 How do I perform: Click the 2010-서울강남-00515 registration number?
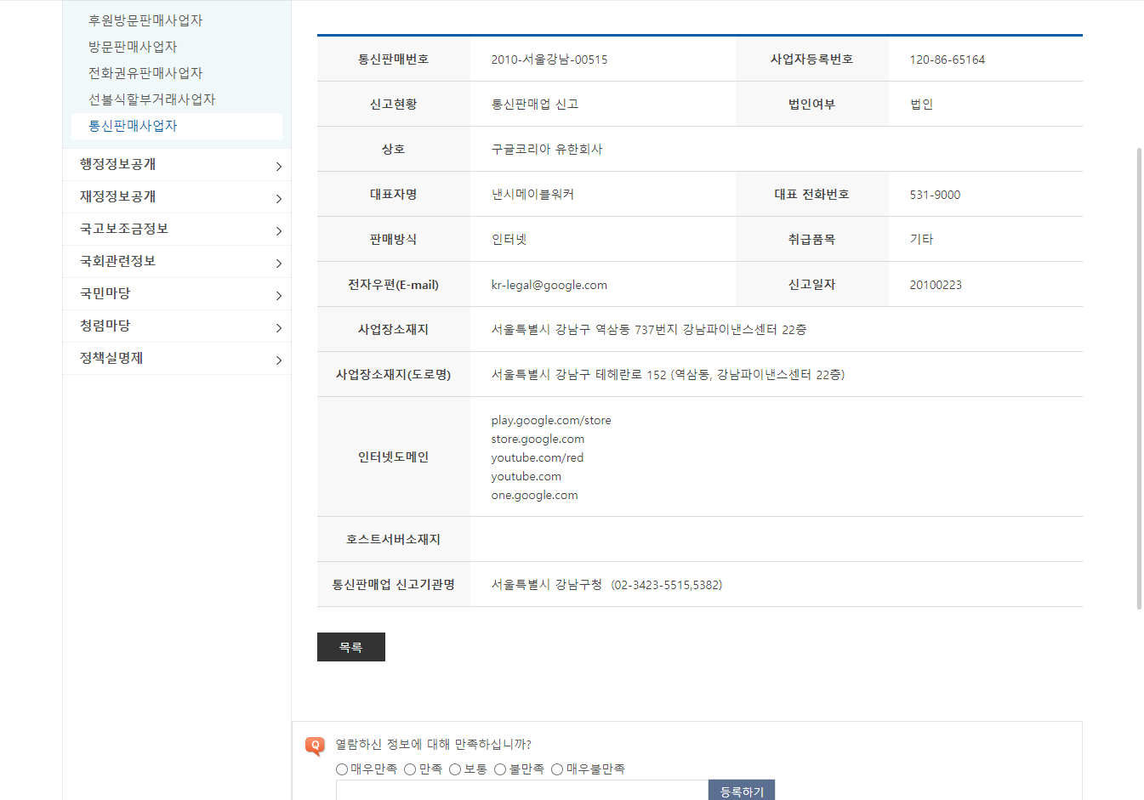click(x=549, y=60)
